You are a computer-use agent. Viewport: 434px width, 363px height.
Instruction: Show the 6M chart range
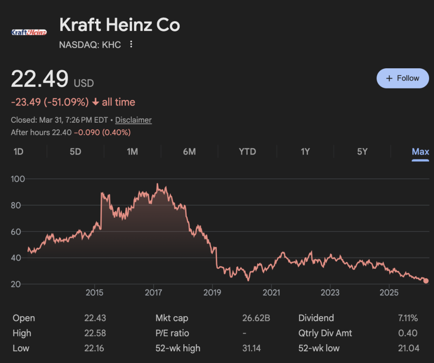(189, 151)
